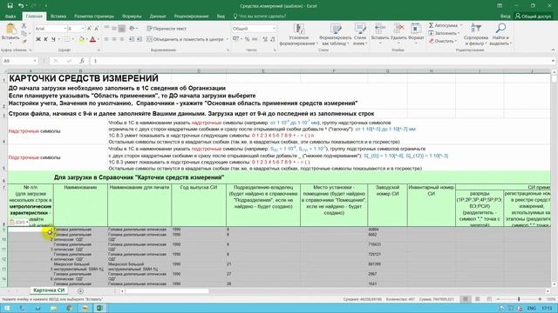This screenshot has height=313, width=558.
Task: Click the Format Painter brush icon
Action: pyautogui.click(x=24, y=41)
